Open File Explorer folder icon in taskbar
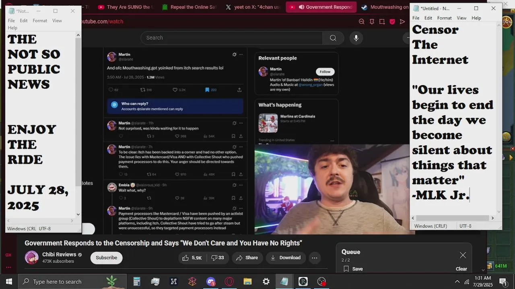Viewport: 515px width, 289px height. [x=247, y=281]
